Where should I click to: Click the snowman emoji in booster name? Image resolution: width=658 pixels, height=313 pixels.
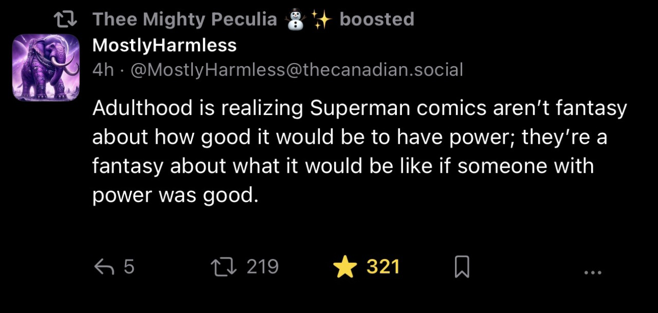tap(295, 19)
